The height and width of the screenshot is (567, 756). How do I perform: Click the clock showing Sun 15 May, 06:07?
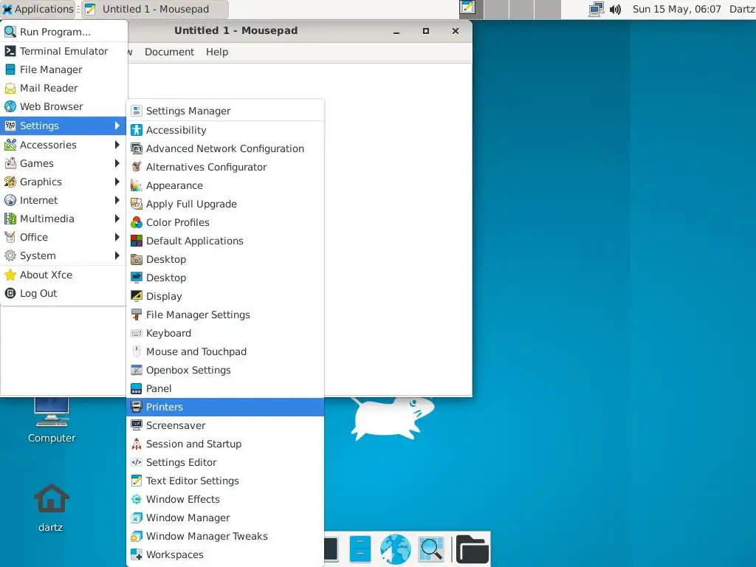[x=676, y=9]
